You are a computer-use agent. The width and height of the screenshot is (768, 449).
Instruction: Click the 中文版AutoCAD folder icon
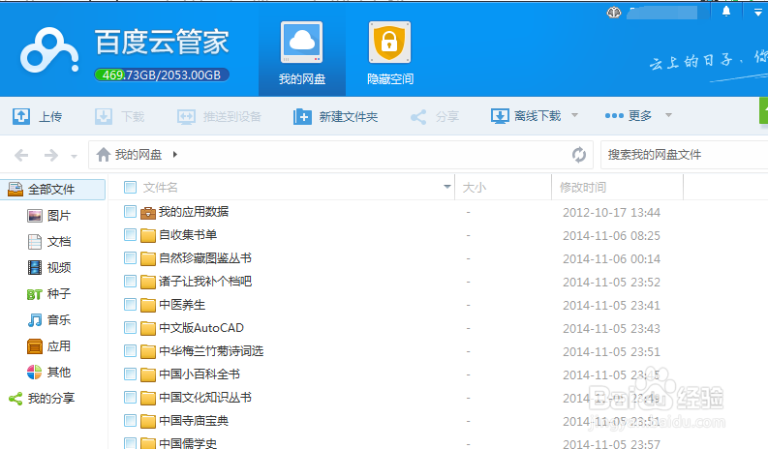[148, 328]
